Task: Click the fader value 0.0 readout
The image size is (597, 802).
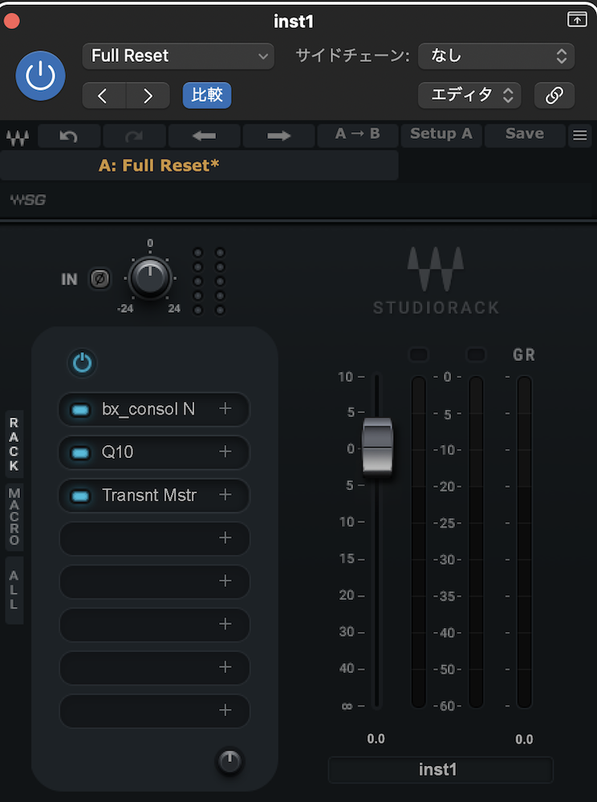Action: coord(376,739)
